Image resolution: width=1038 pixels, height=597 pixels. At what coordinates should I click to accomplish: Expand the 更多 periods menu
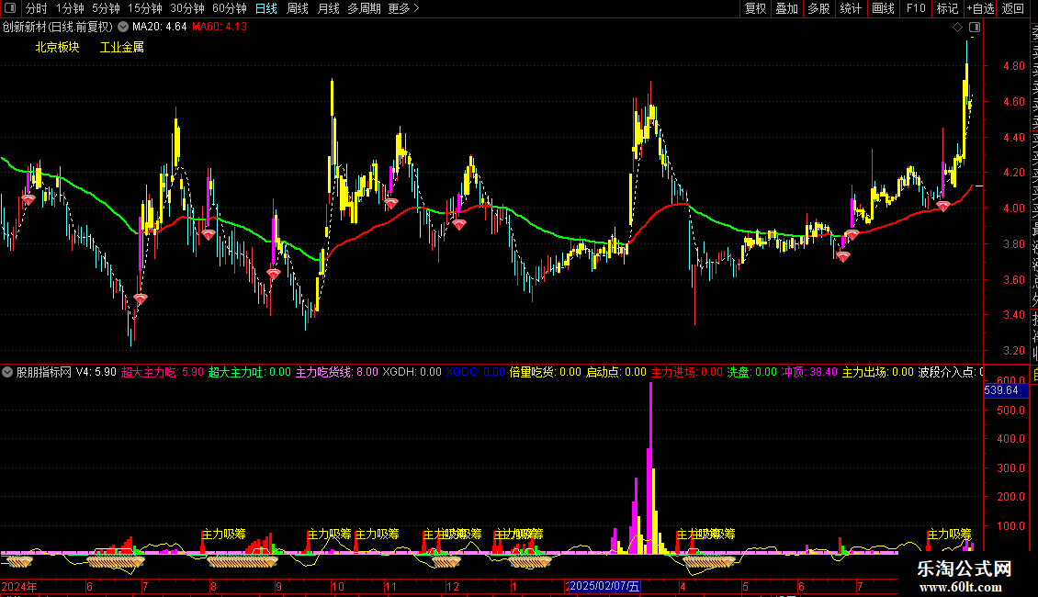[x=403, y=8]
